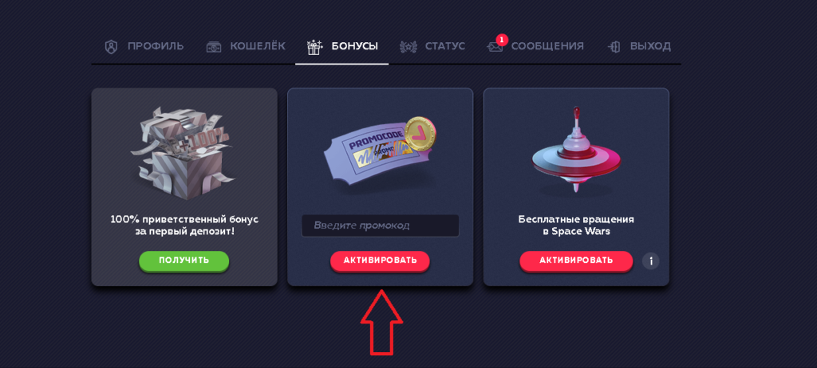Go to the Статус tab
Viewport: 817px width, 368px height.
tap(432, 46)
